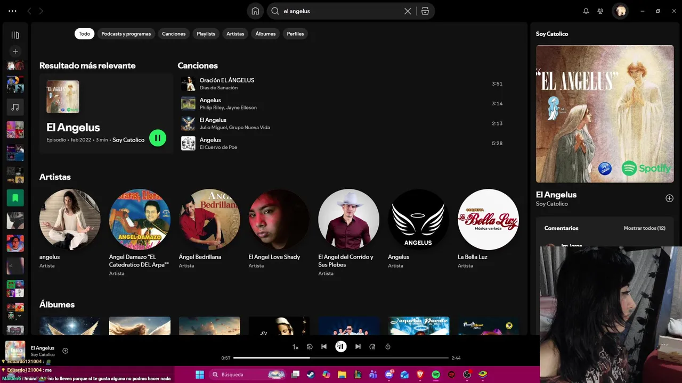The width and height of the screenshot is (682, 383).
Task: Navigate forward with the right arrow
Action: point(41,11)
